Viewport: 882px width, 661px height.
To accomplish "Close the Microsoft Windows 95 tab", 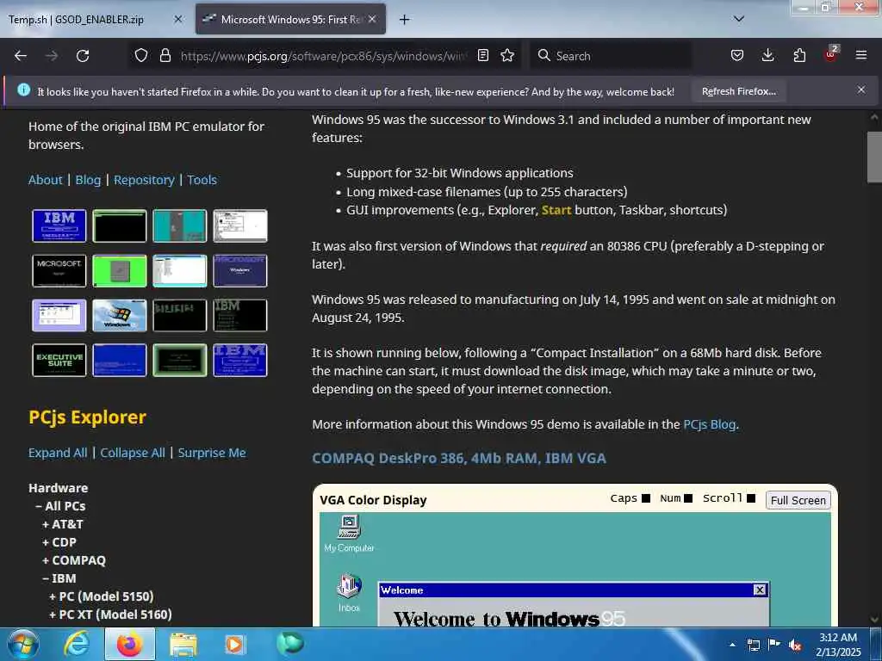I will (x=372, y=19).
